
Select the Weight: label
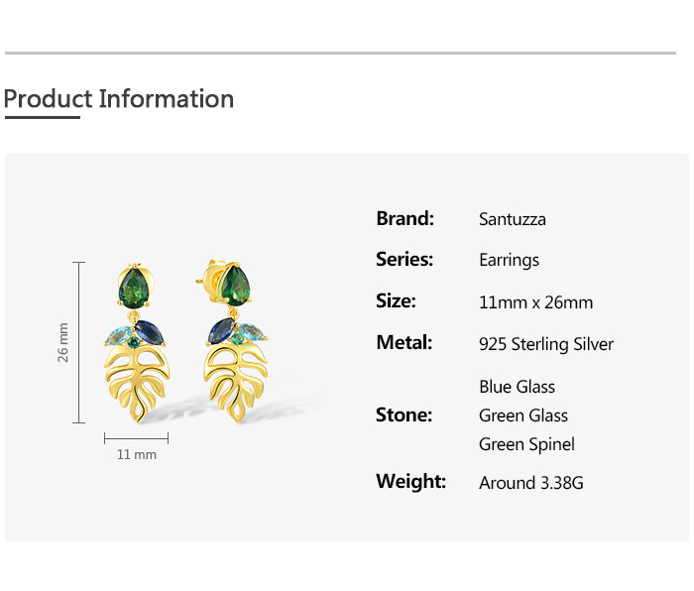tap(410, 482)
